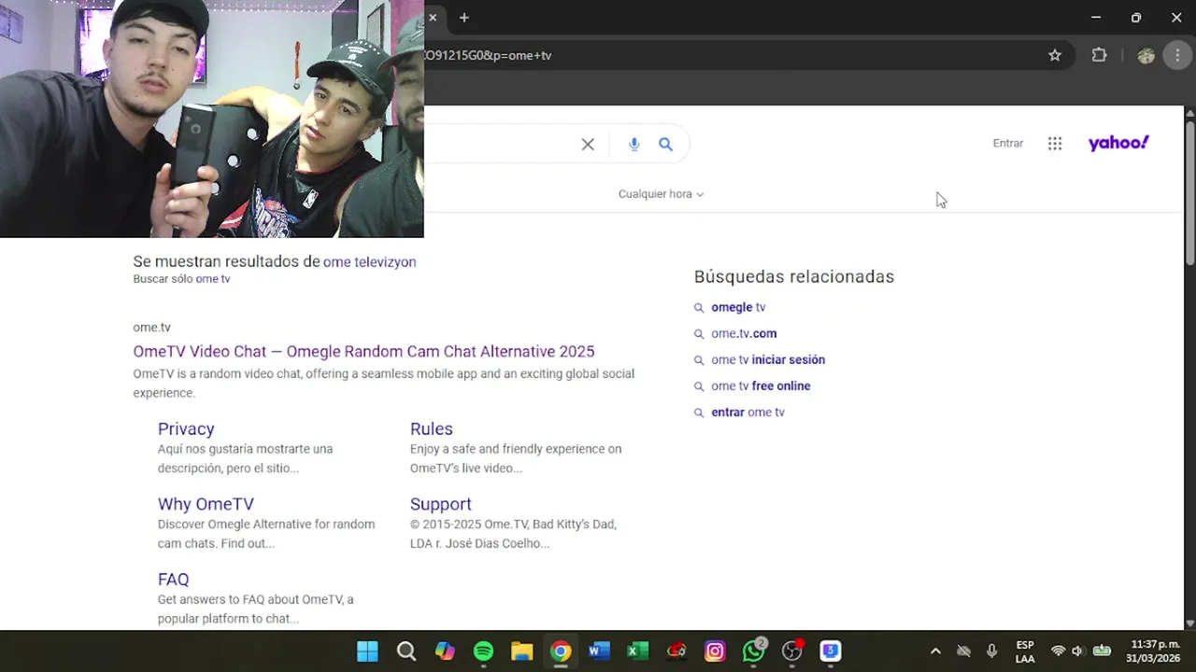Switch to Google Chrome in the taskbar
Screen dimensions: 1196x672
(561, 651)
